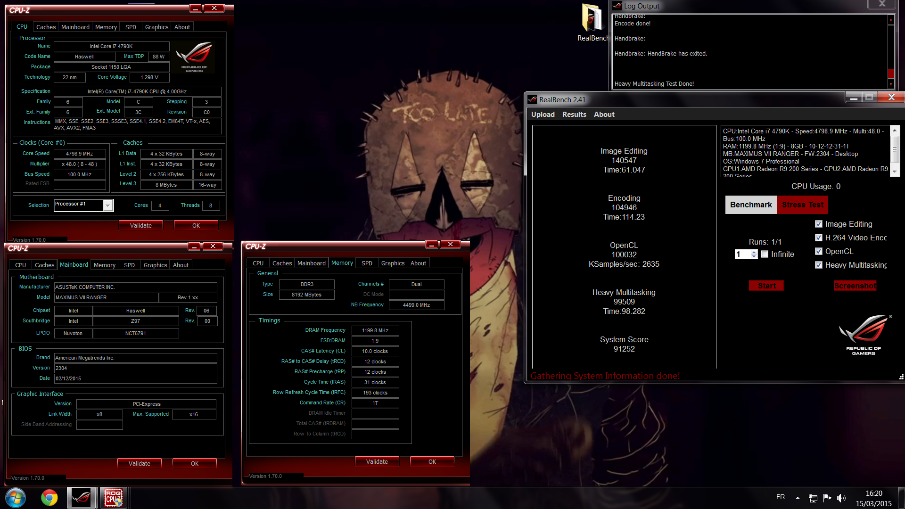
Task: Click the runs number input field
Action: tap(742, 254)
